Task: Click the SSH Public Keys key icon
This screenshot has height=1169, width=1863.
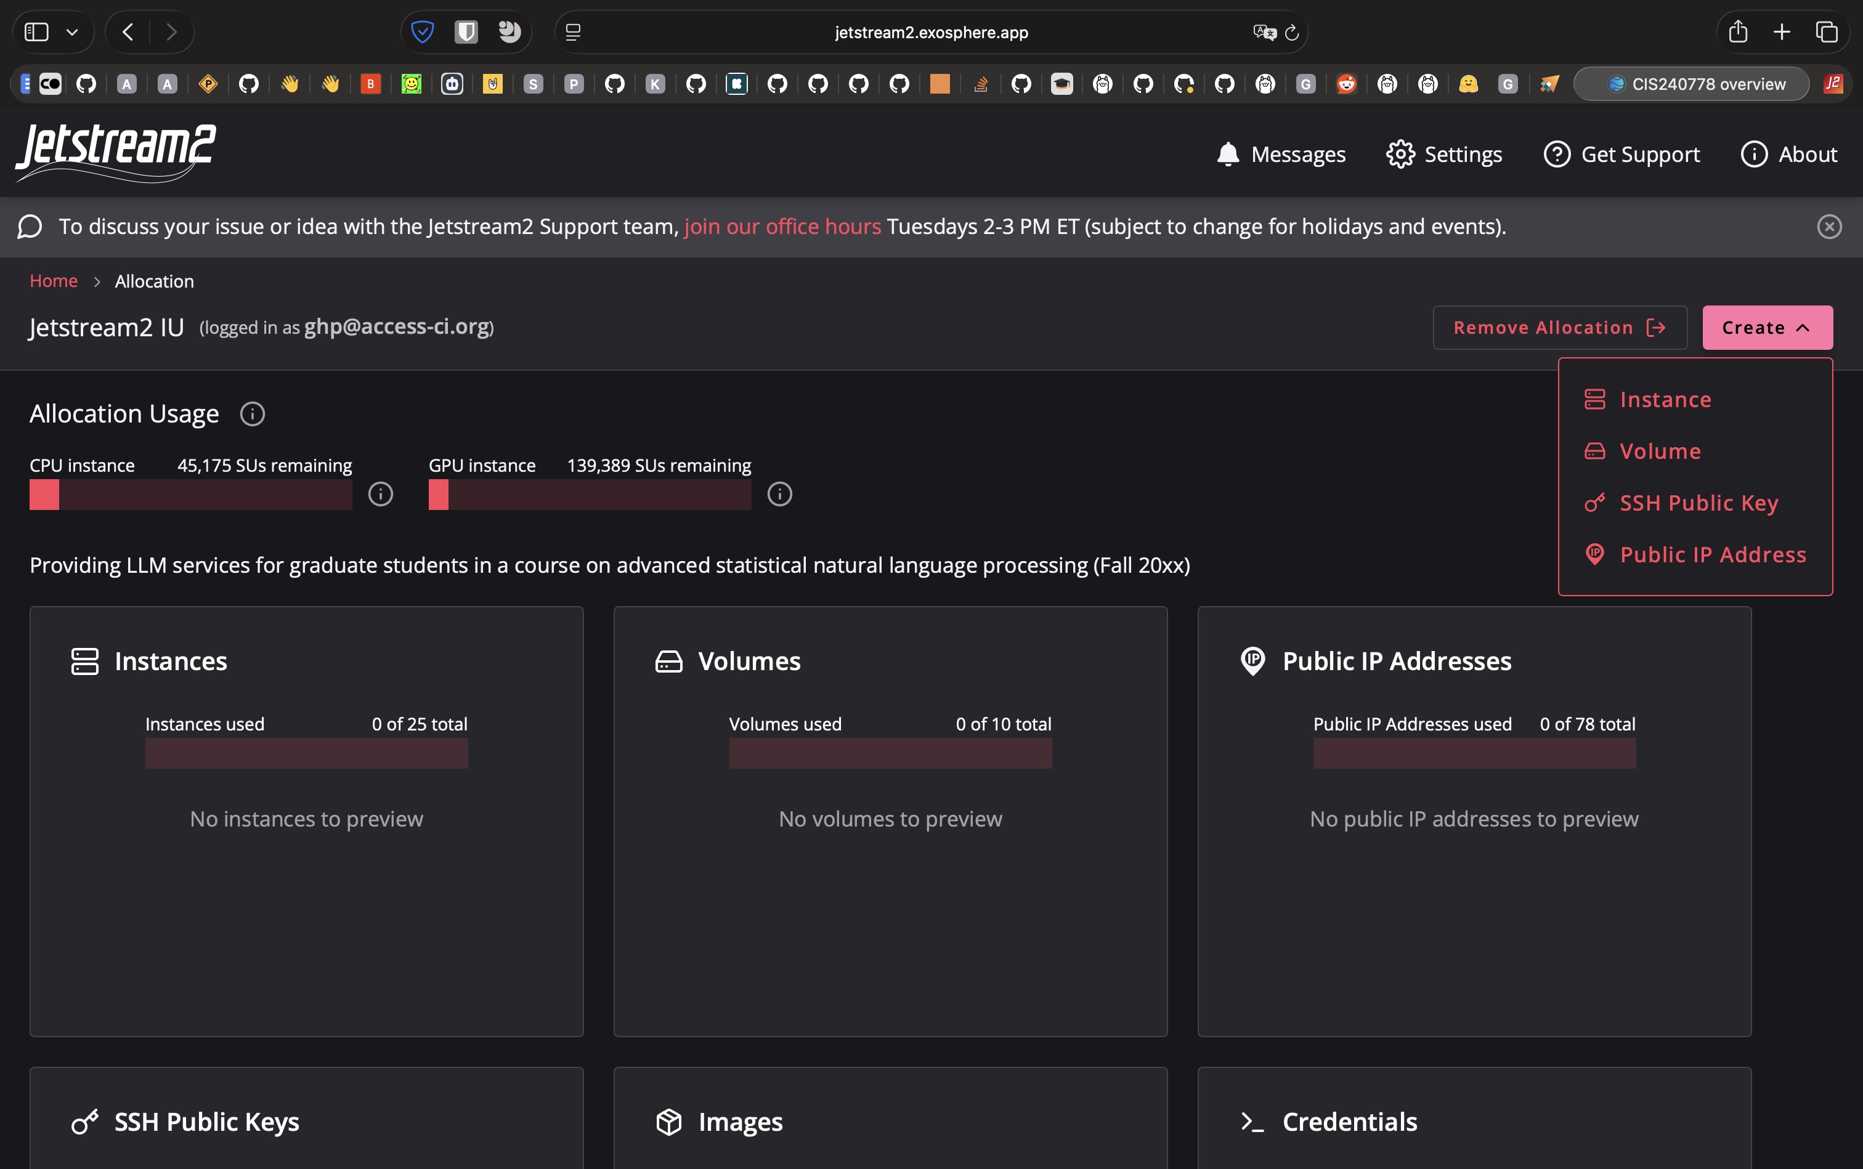Action: pos(84,1122)
